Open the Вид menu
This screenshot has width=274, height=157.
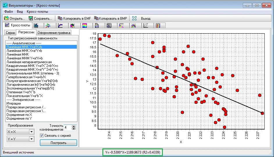point(20,12)
